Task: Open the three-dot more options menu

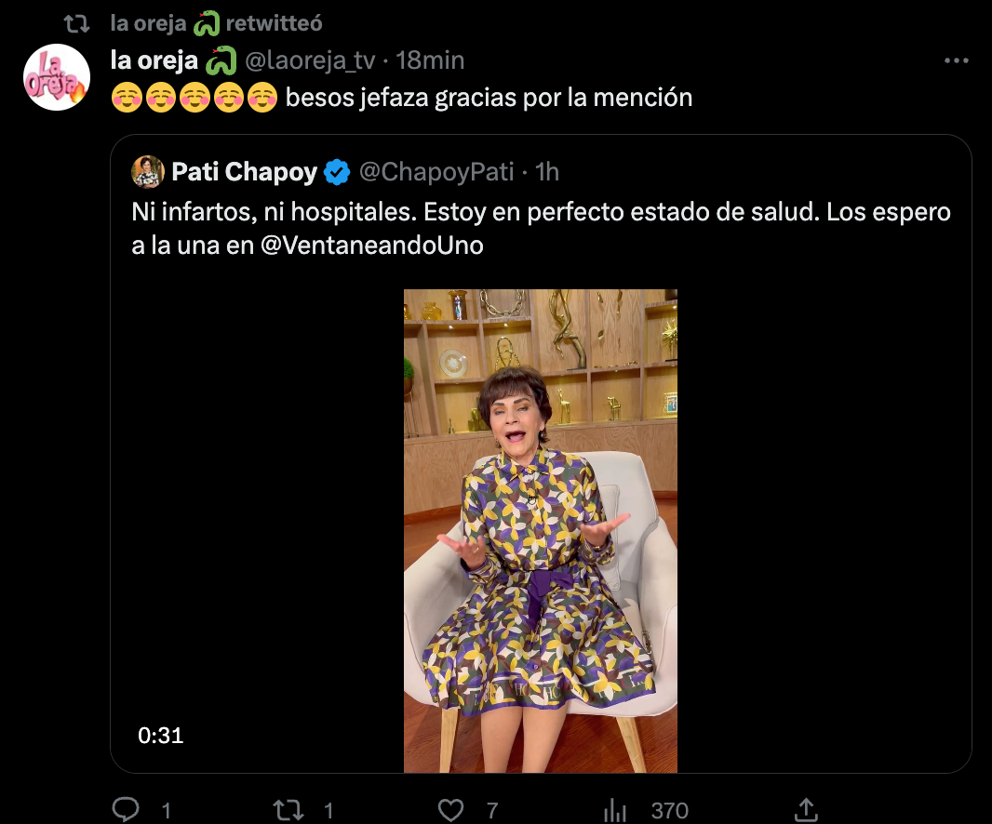Action: (957, 61)
